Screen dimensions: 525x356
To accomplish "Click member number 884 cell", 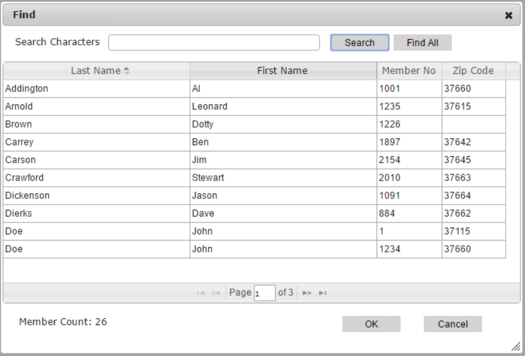I will tap(409, 213).
